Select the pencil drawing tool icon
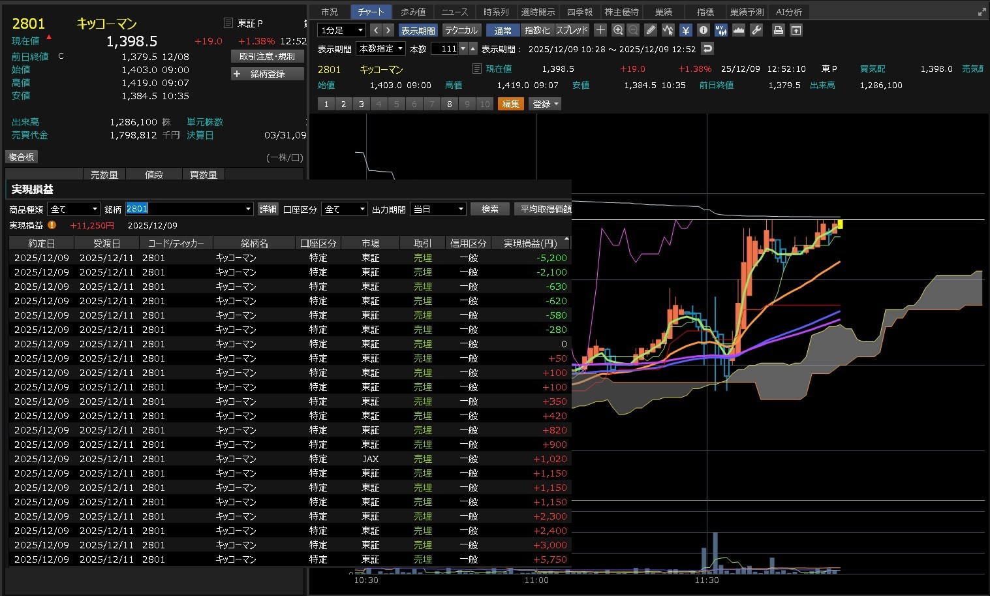The width and height of the screenshot is (990, 596). coord(651,30)
